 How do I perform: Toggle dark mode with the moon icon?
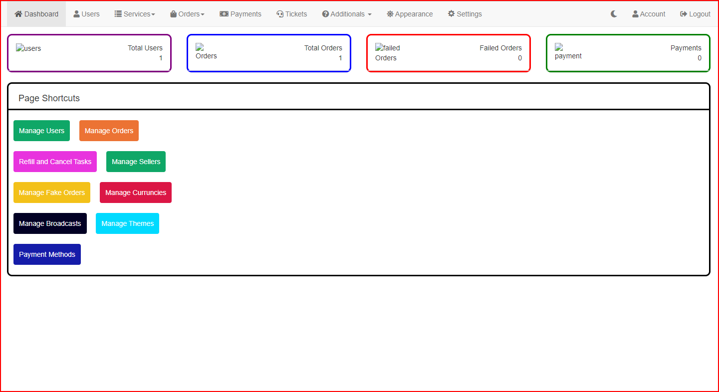coord(614,14)
